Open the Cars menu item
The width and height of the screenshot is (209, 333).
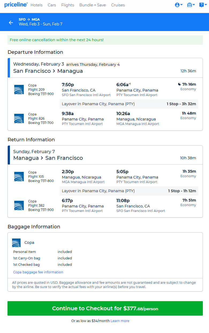click(52, 5)
